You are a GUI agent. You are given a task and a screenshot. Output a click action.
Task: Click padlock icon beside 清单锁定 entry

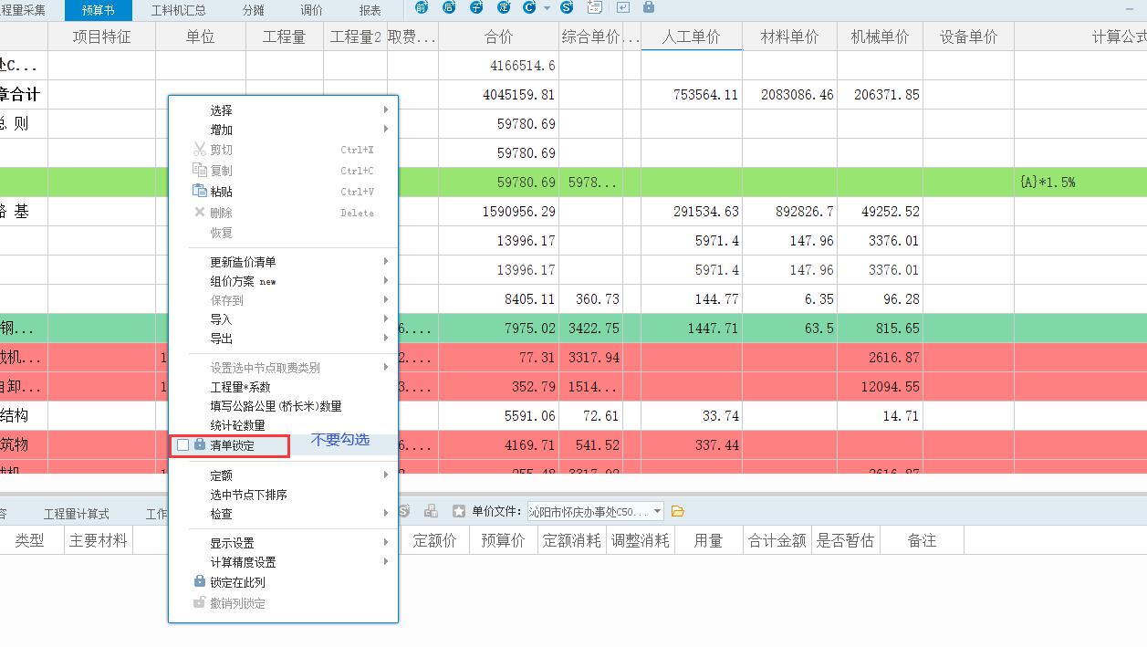coord(200,444)
